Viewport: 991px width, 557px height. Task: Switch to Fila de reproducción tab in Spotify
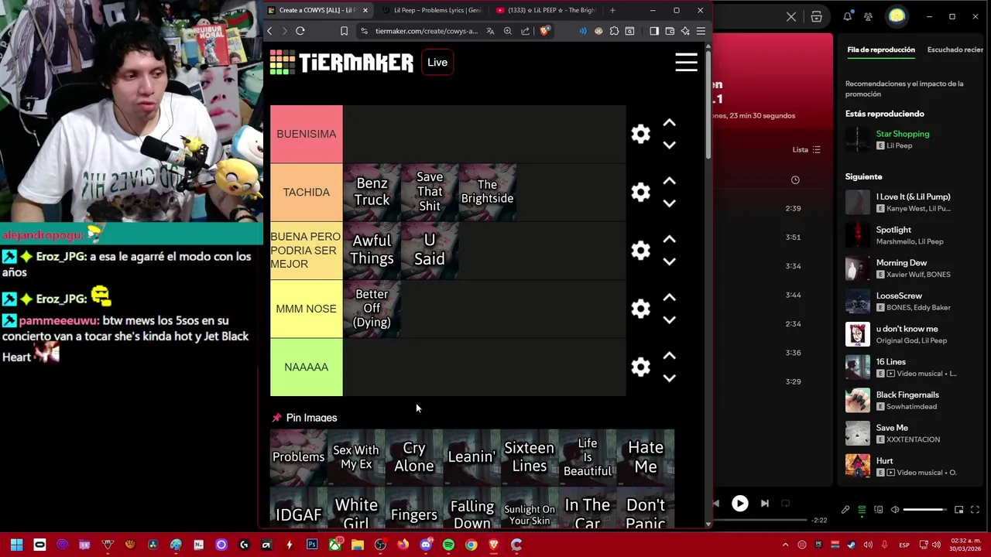[x=881, y=50]
